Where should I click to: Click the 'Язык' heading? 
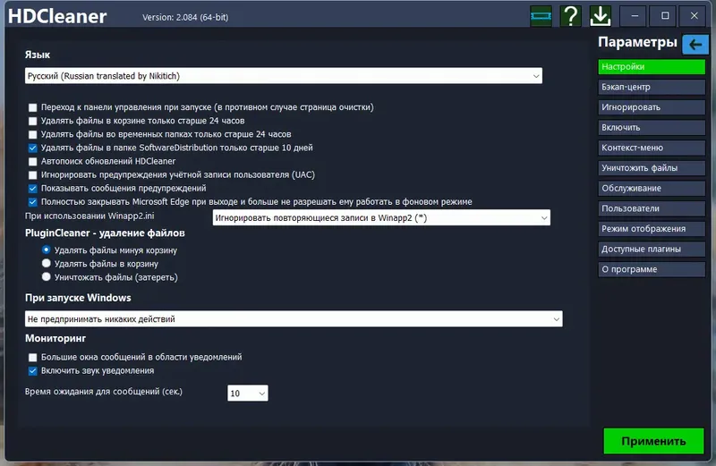coord(38,55)
